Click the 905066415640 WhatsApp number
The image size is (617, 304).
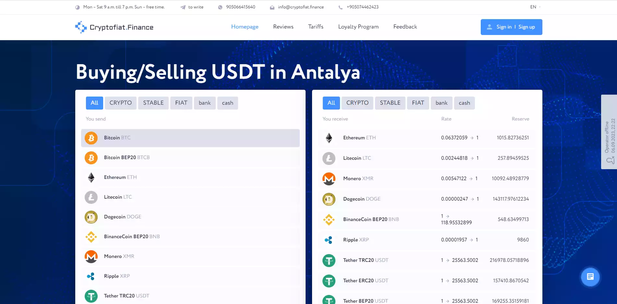(x=241, y=7)
